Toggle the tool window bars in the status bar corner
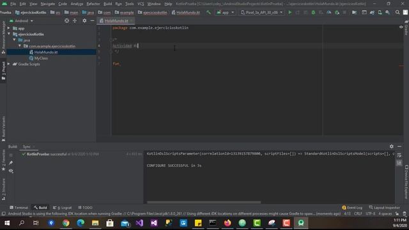 point(3,213)
